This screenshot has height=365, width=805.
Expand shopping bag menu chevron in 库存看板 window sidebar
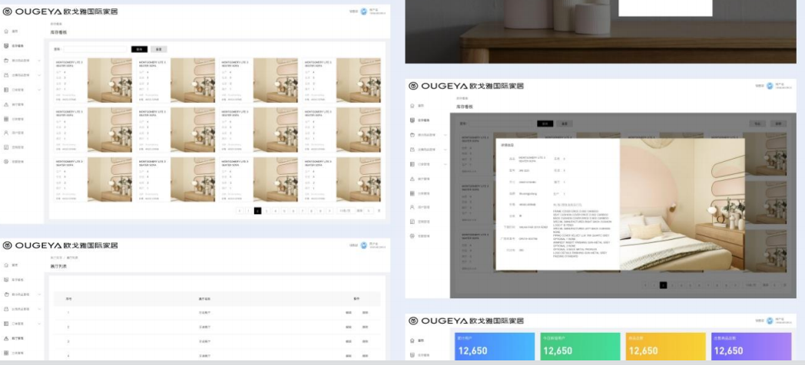[x=39, y=75]
